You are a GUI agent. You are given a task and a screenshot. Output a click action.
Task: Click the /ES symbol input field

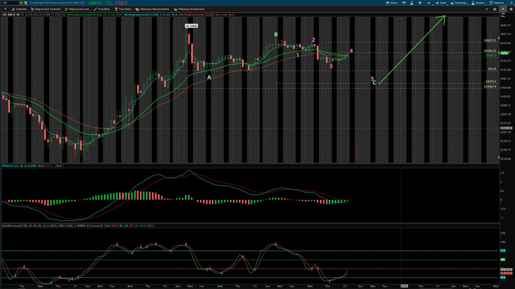10,3
